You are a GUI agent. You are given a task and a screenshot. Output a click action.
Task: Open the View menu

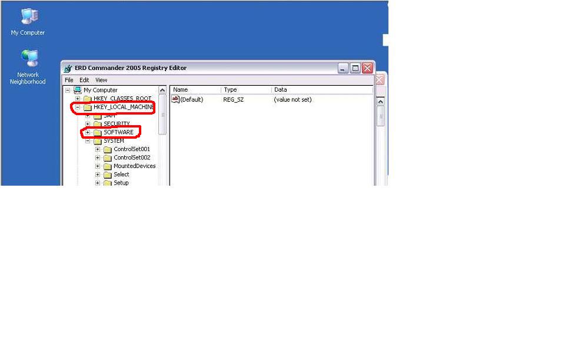pos(101,80)
